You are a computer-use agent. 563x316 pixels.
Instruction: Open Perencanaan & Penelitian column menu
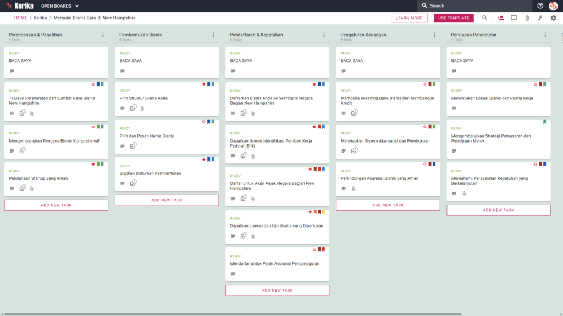103,35
